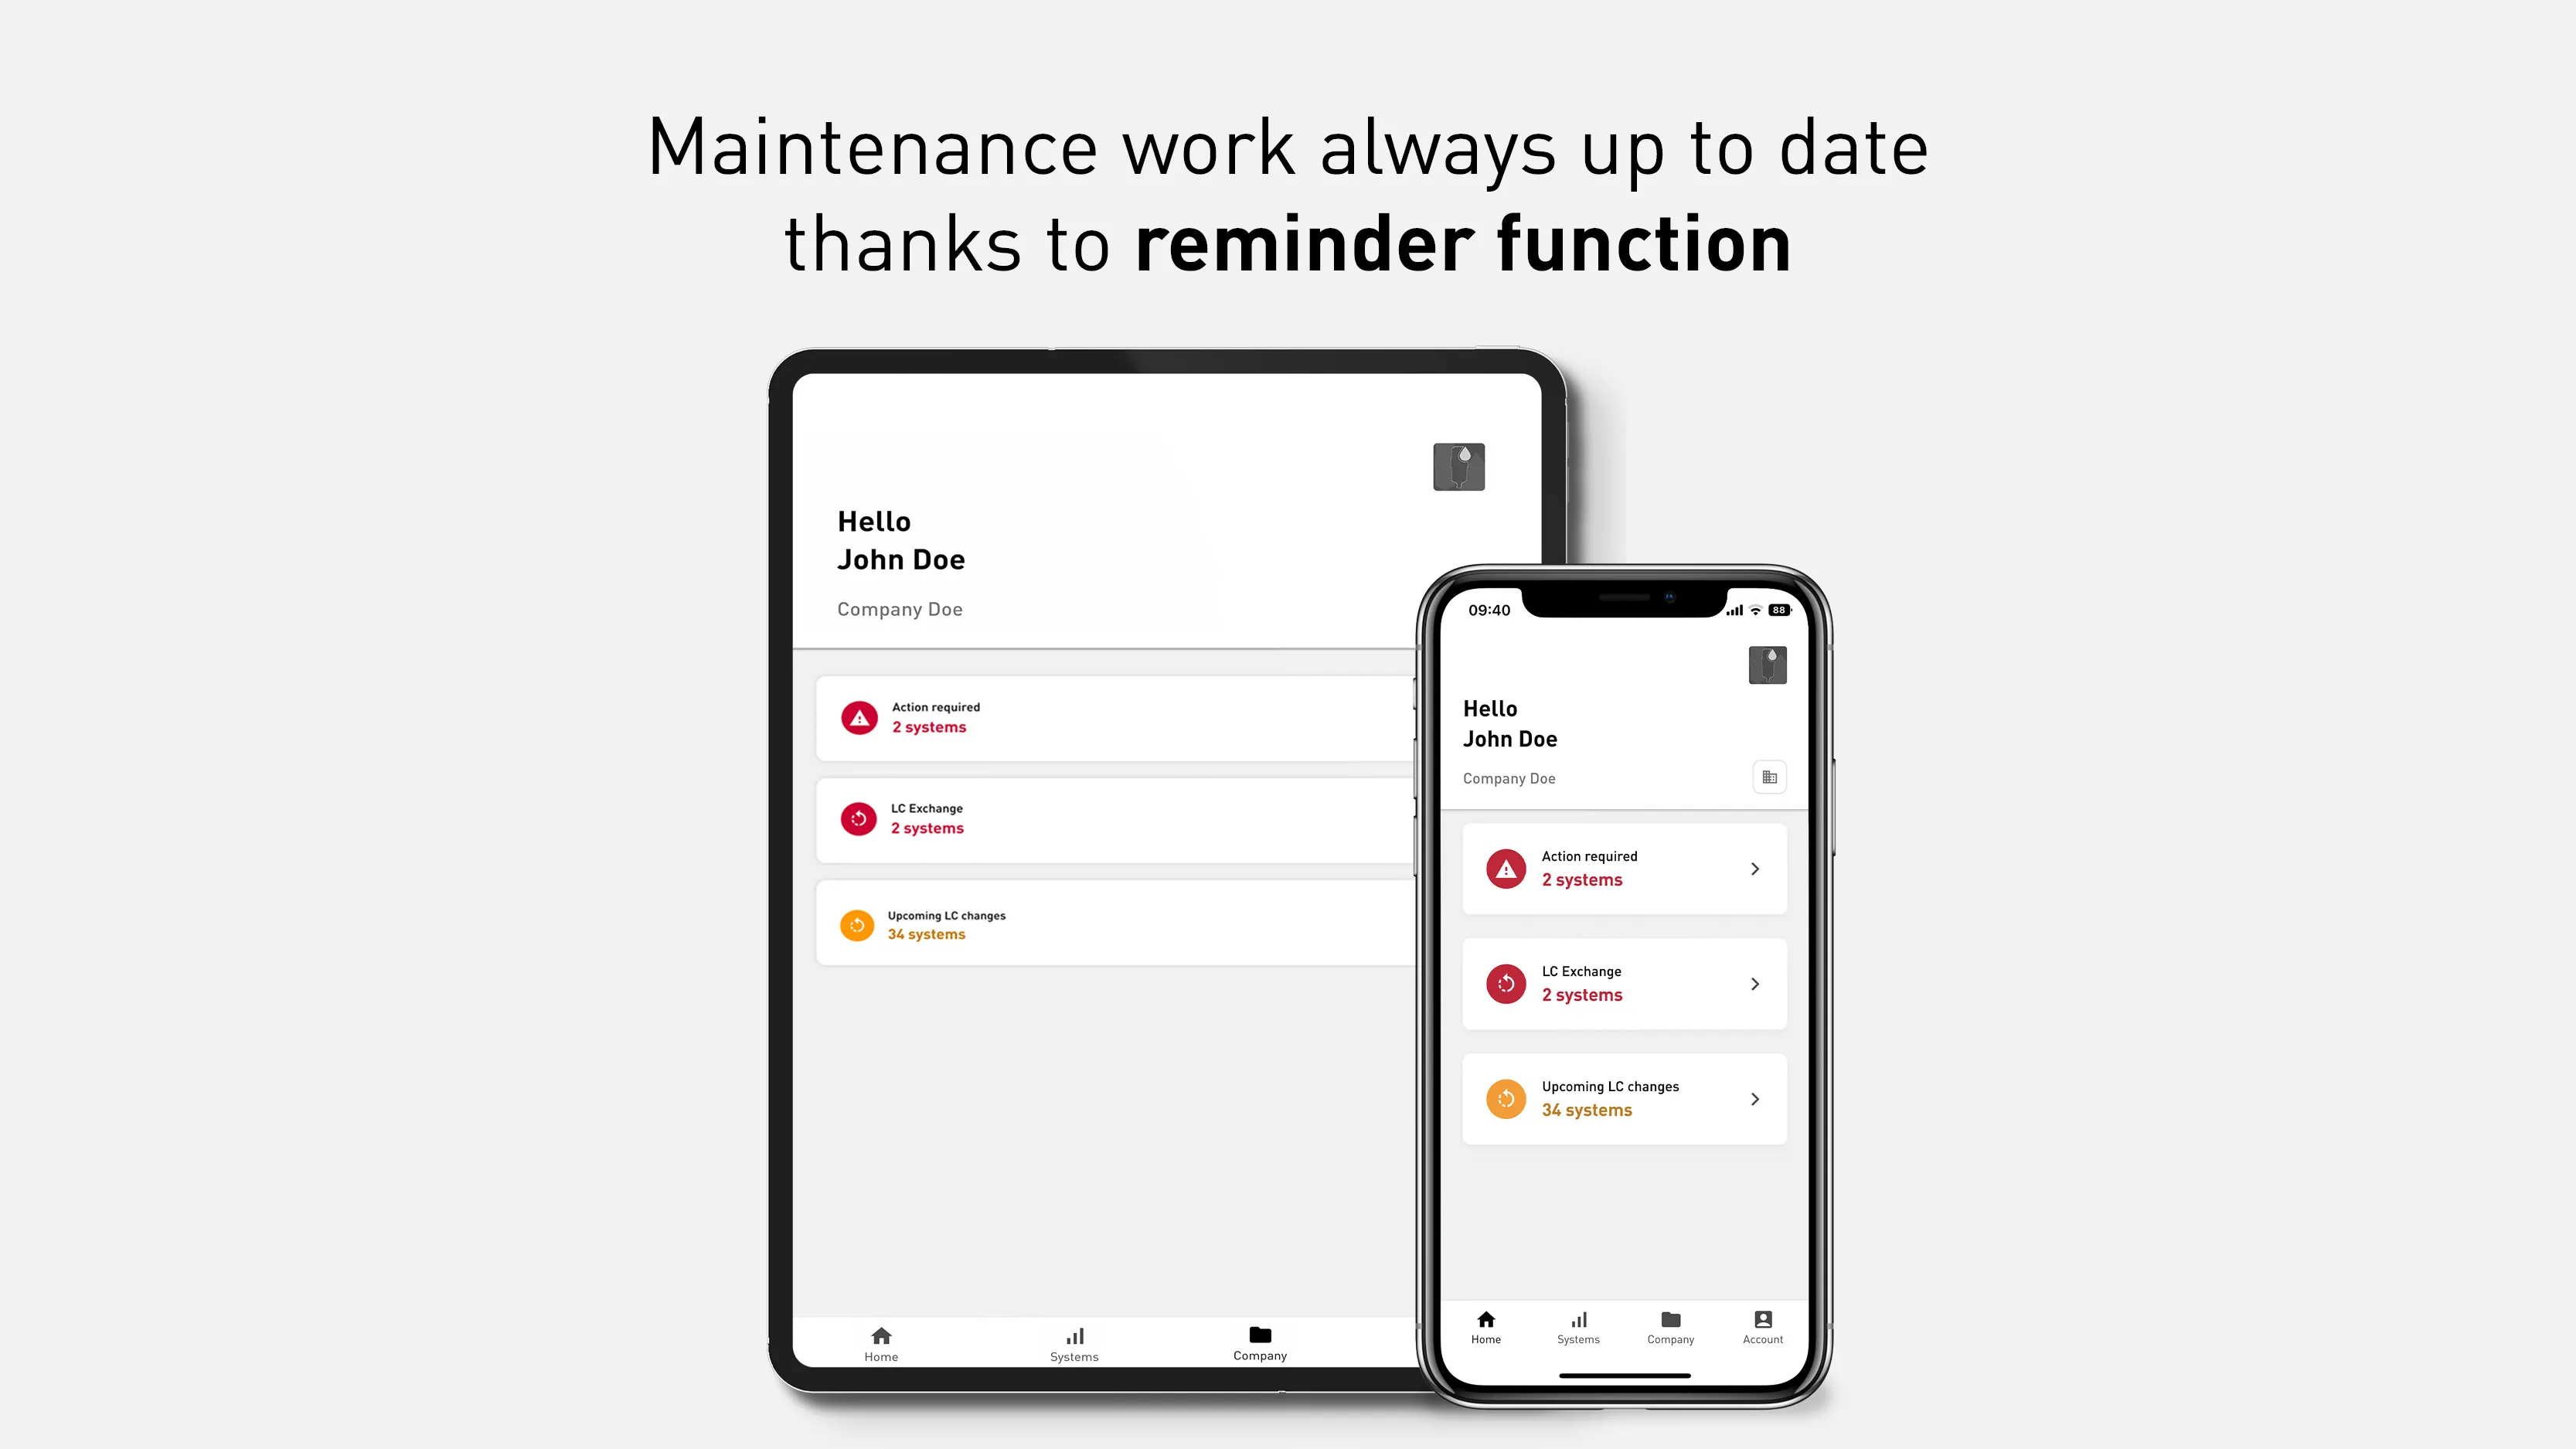Open LC Exchange 2 systems section
The width and height of the screenshot is (2576, 1449).
pyautogui.click(x=1622, y=984)
